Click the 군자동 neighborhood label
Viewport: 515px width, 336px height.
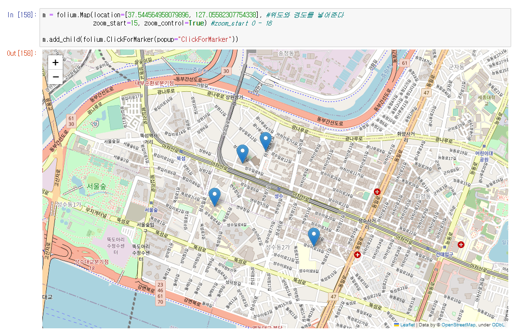(456, 67)
